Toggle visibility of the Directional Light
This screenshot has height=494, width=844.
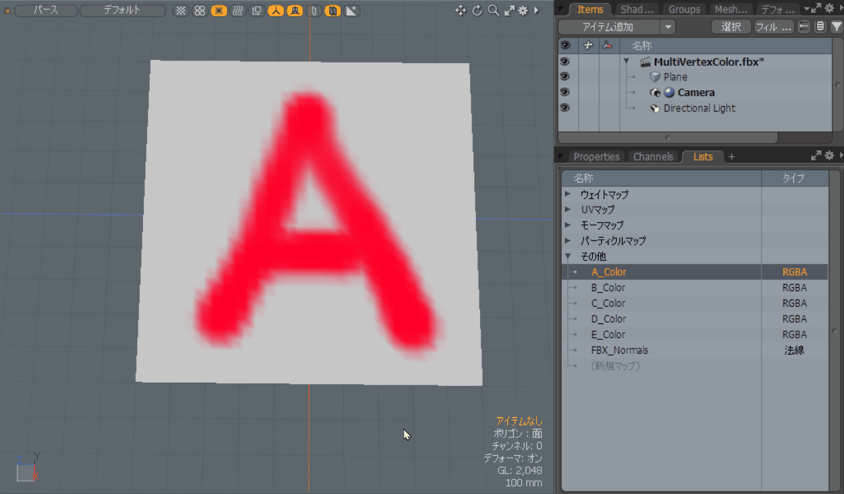[x=564, y=108]
